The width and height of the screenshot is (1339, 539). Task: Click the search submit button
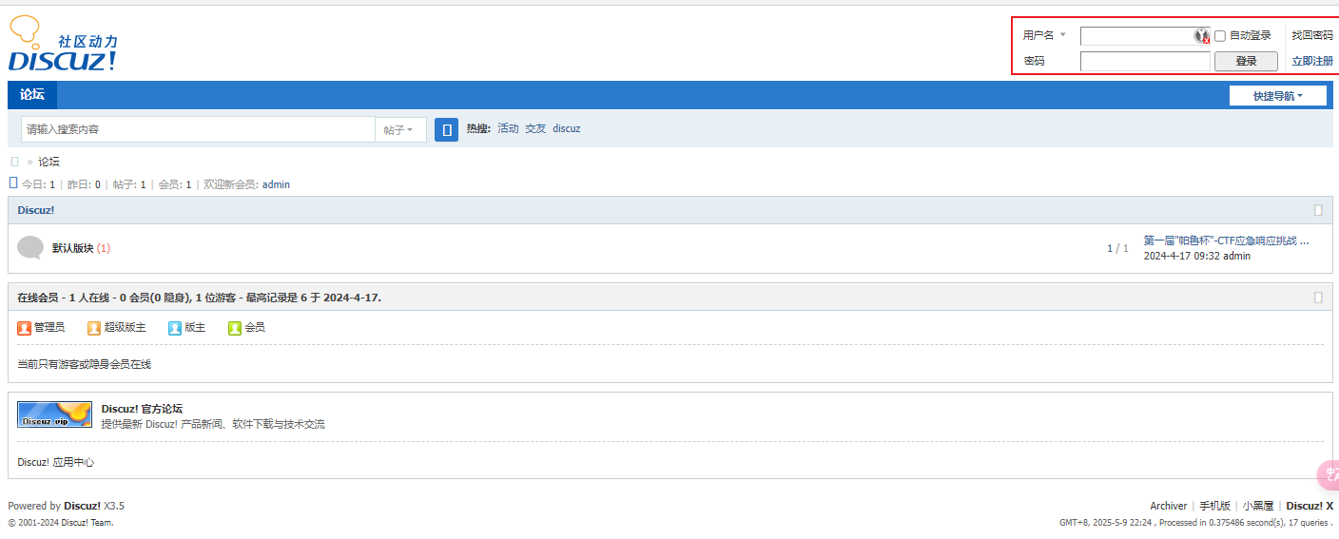tap(446, 129)
